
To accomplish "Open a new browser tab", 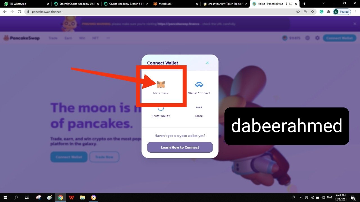I will tap(304, 4).
